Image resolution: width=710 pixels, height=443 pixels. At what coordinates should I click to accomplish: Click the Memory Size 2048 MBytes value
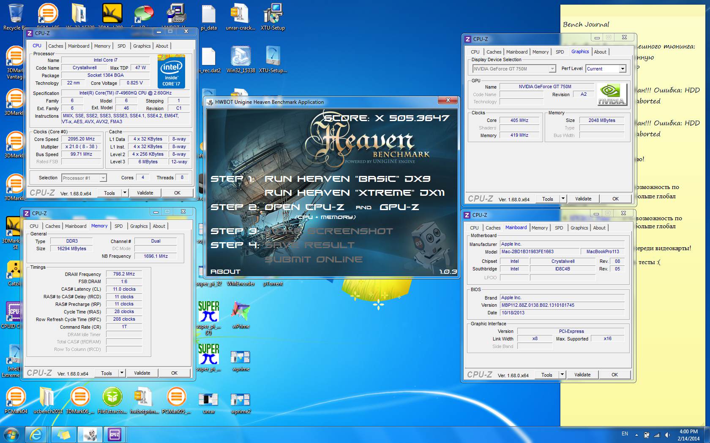pos(602,120)
